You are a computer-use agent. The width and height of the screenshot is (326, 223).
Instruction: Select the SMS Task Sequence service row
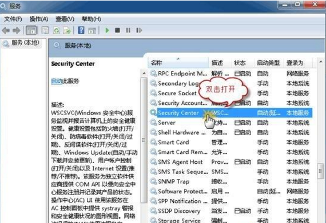pyautogui.click(x=231, y=172)
